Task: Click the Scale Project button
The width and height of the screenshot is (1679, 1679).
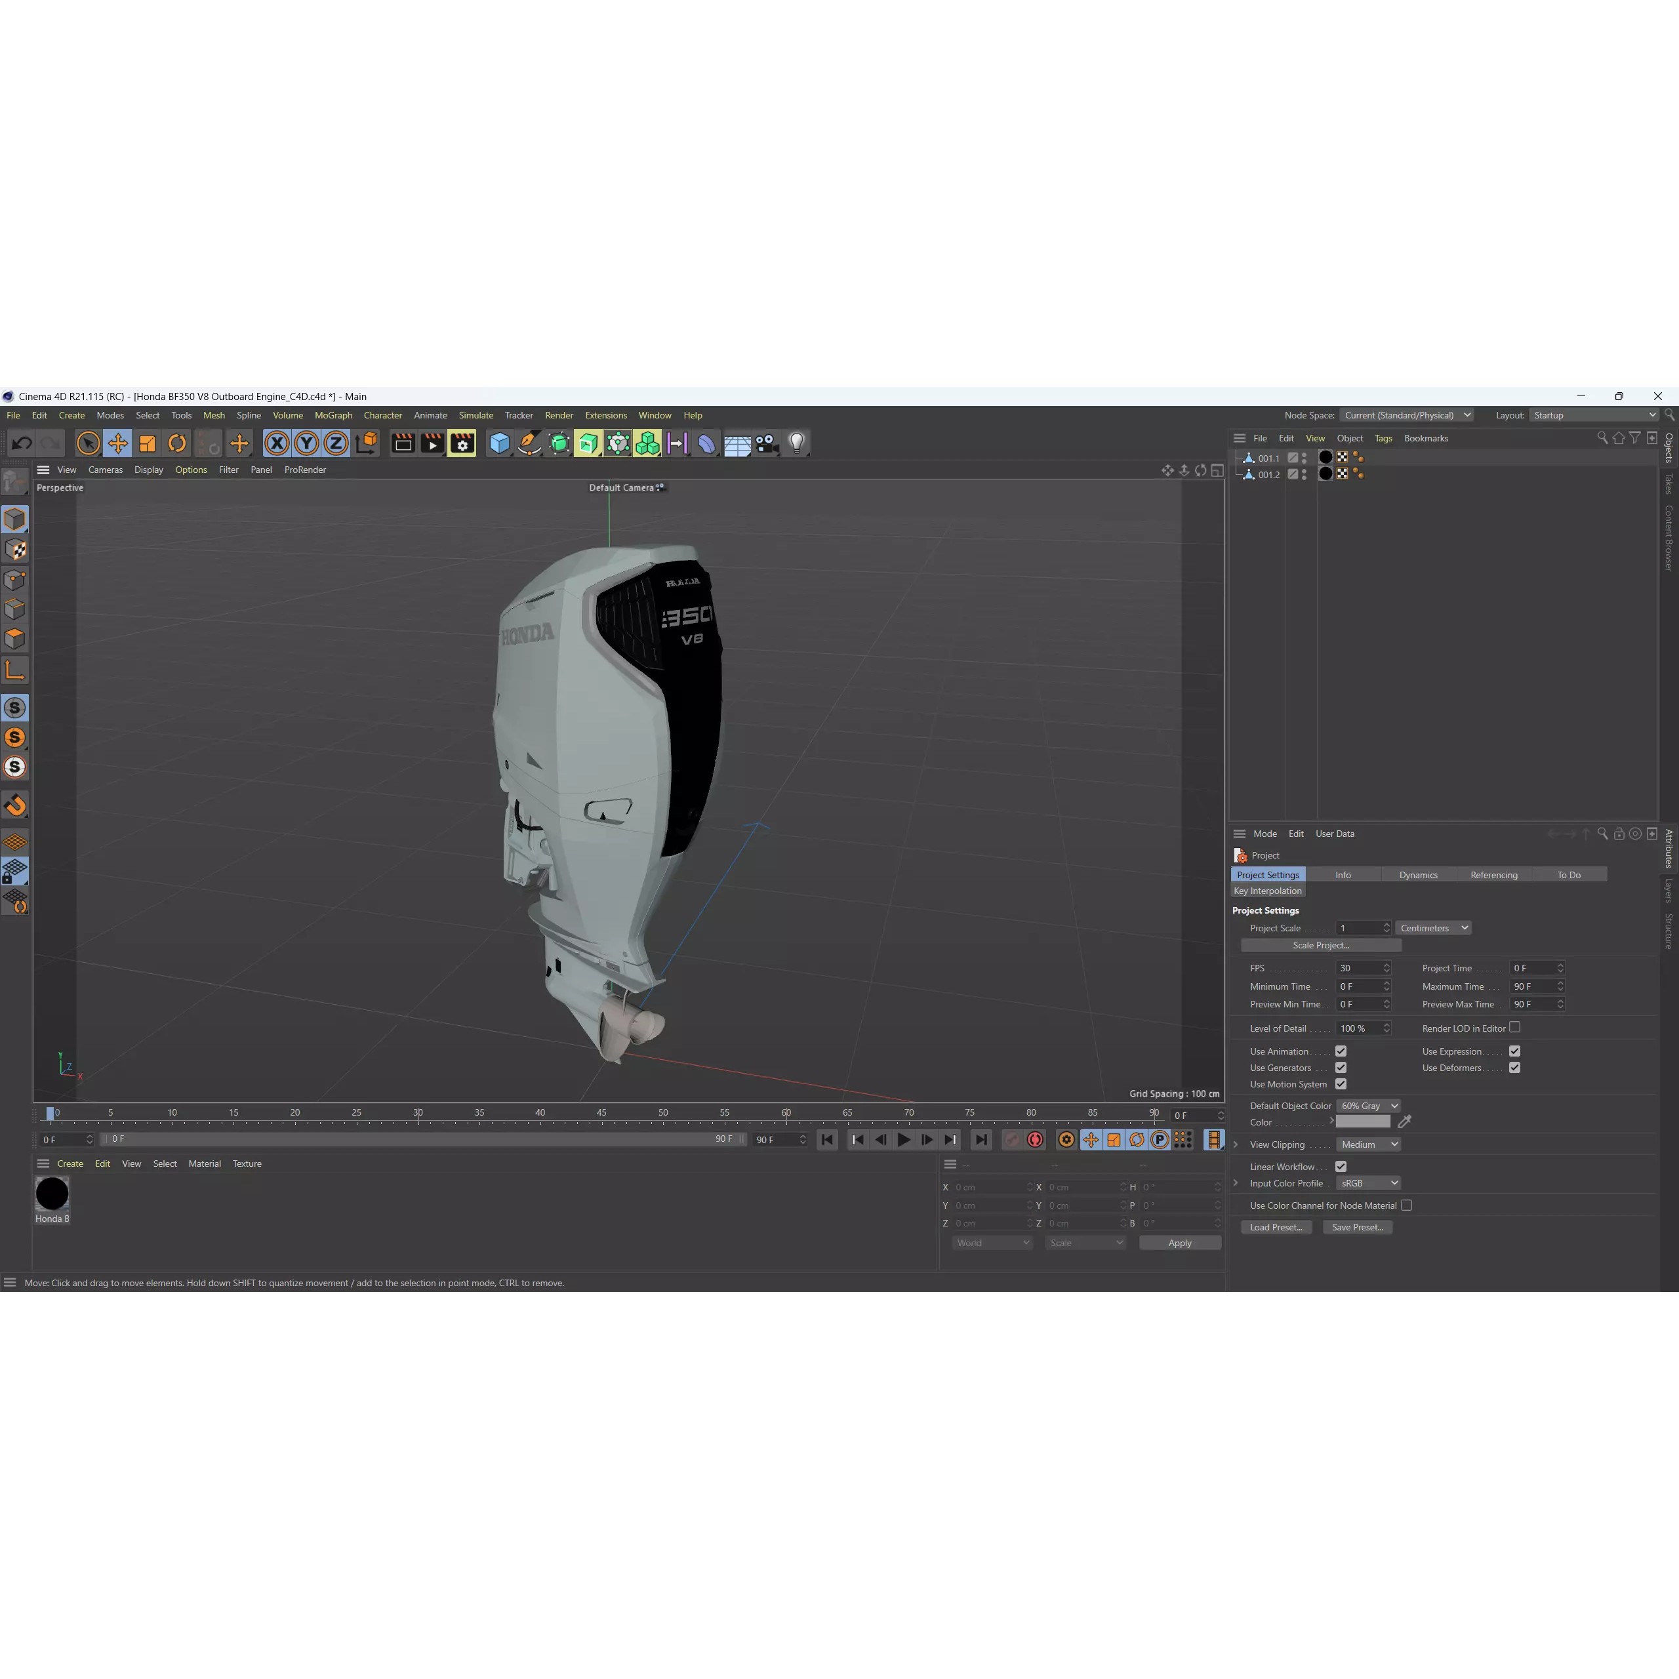Action: tap(1321, 944)
